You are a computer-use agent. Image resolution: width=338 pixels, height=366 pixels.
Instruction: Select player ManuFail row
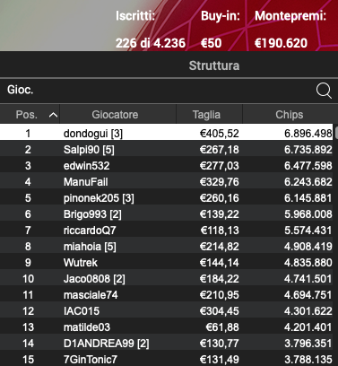click(x=166, y=181)
